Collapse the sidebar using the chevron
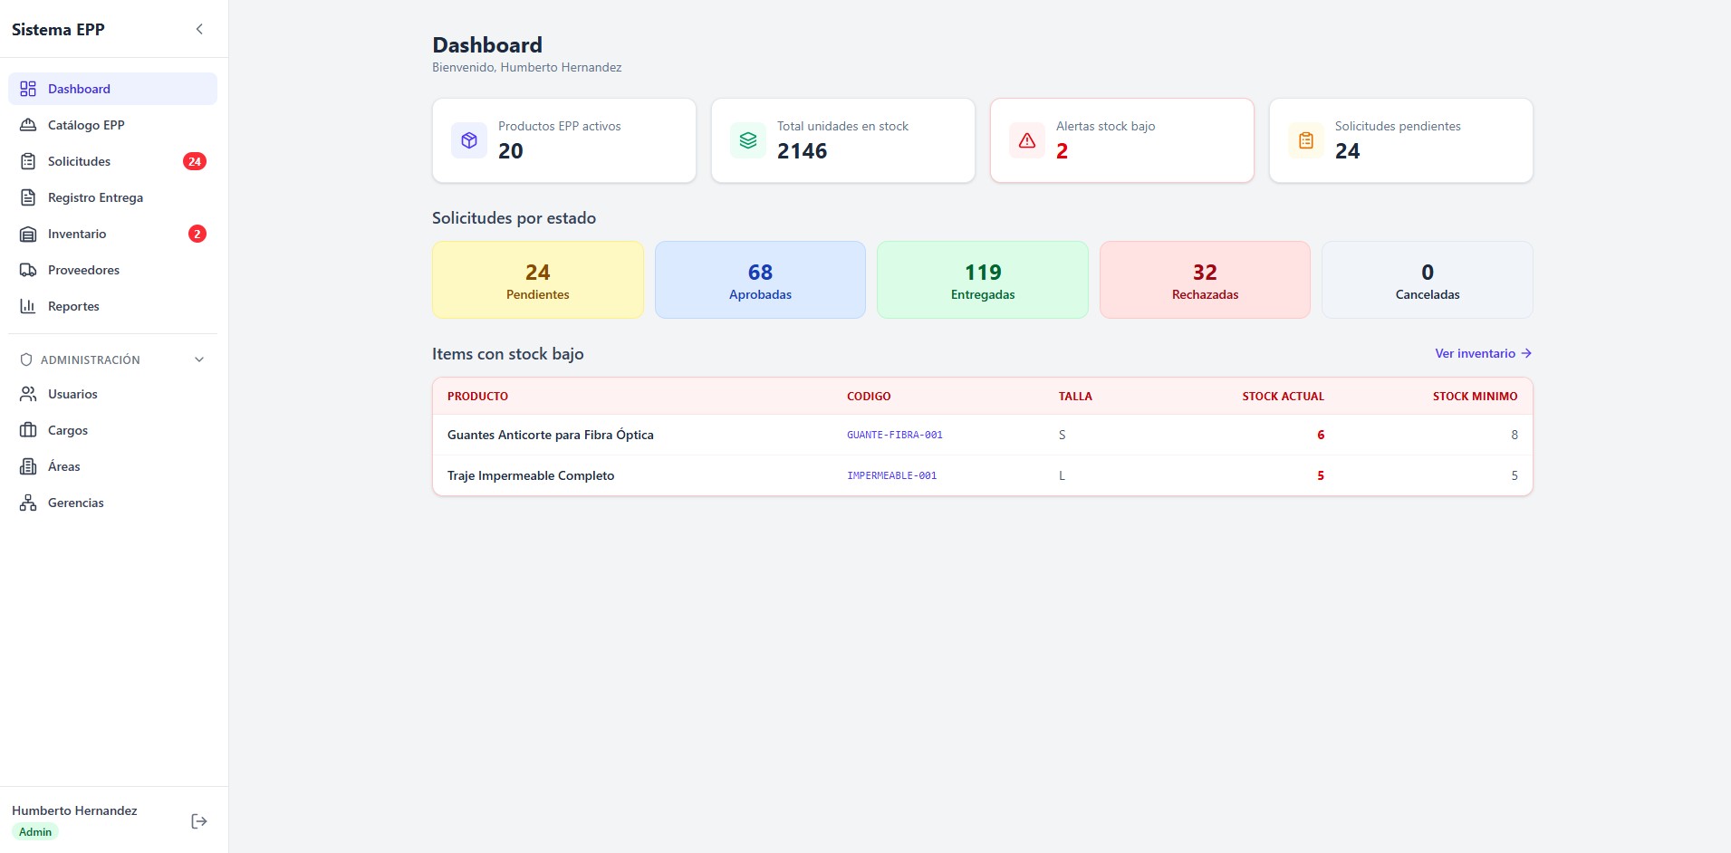Image resolution: width=1731 pixels, height=853 pixels. (198, 28)
